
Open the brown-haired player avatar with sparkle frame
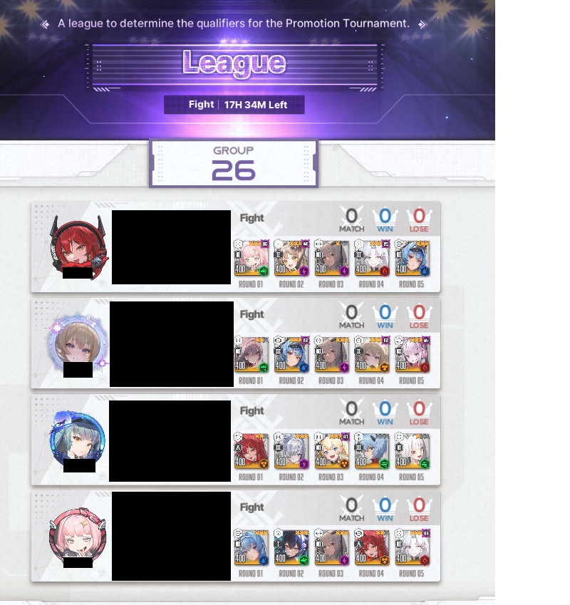point(78,343)
